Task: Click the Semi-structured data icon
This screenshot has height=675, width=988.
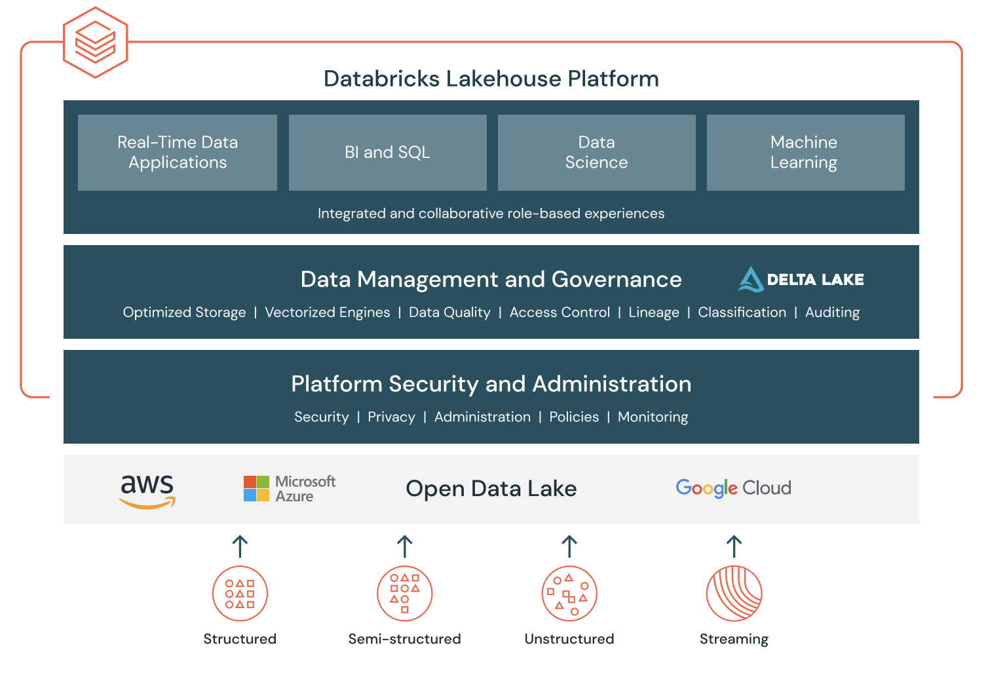Action: tap(404, 593)
